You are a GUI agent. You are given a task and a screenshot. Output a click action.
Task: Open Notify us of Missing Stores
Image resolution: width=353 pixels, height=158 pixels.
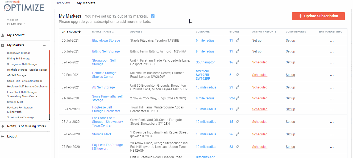tap(27, 126)
